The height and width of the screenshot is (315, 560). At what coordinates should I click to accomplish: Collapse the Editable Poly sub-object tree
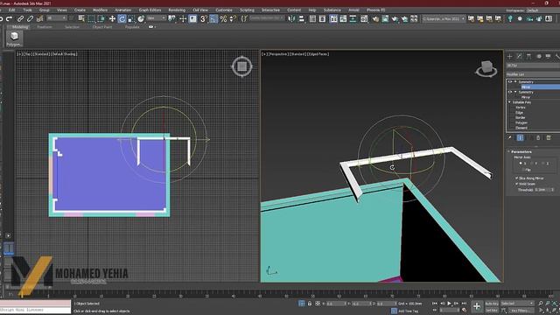tap(509, 102)
